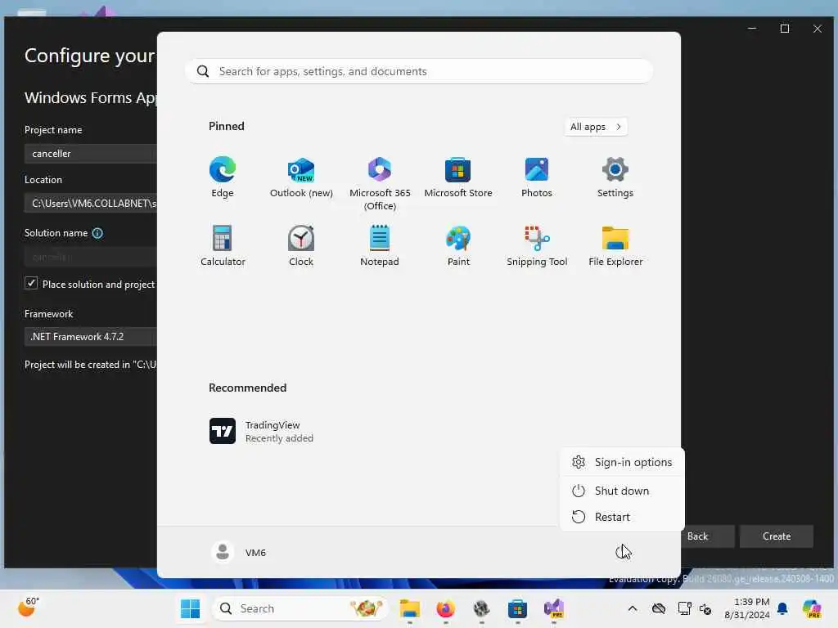This screenshot has width=838, height=628.
Task: Open the .NET Framework 4.7.2 dropdown
Action: [91, 337]
